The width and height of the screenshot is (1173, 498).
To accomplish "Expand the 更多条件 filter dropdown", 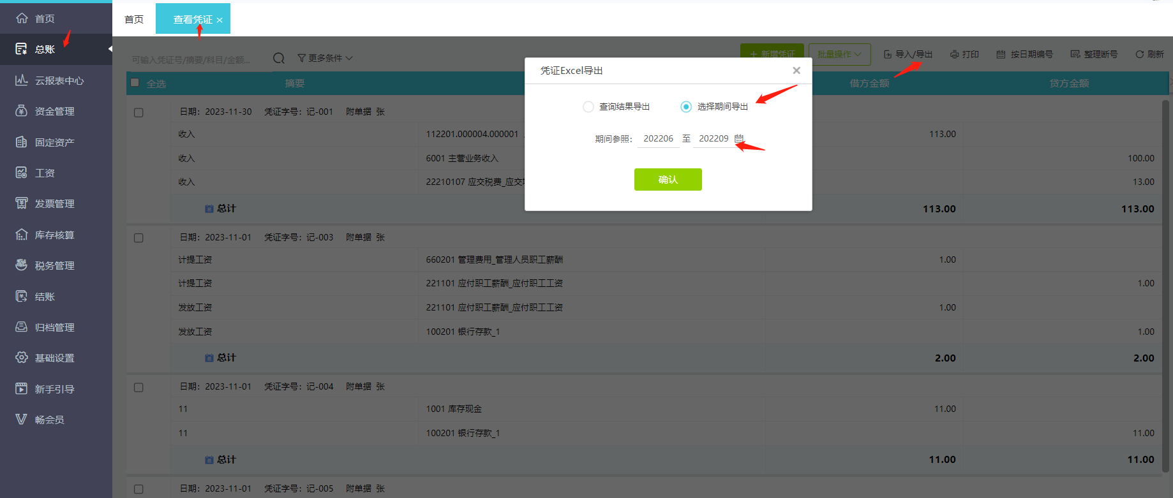I will (x=325, y=58).
